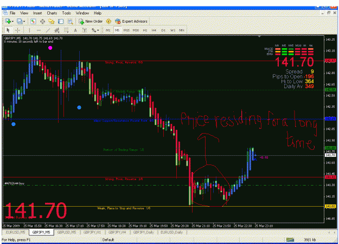
Task: Select the GBPJPY,M5 chart tab
Action: 41,232
